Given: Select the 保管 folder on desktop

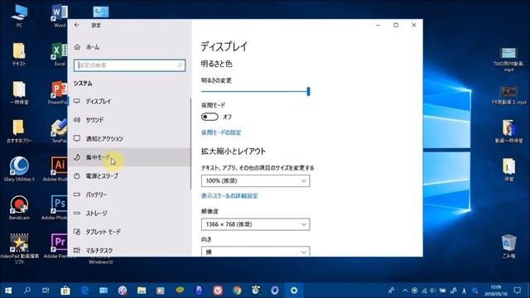Looking at the screenshot, I should coord(508,170).
